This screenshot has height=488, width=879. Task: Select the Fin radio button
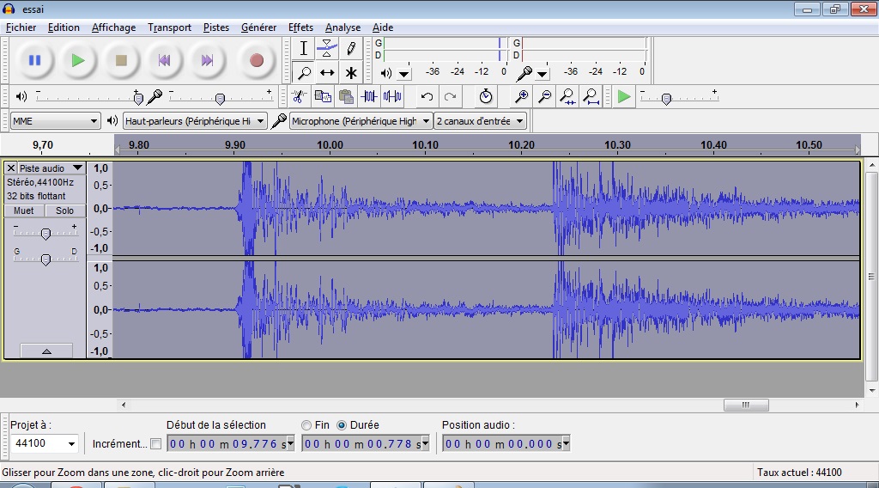306,425
